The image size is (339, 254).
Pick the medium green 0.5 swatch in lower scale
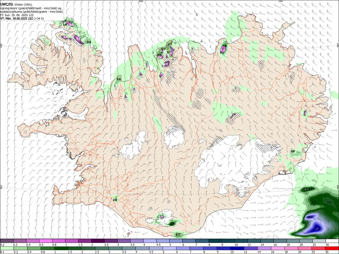(x=34, y=248)
